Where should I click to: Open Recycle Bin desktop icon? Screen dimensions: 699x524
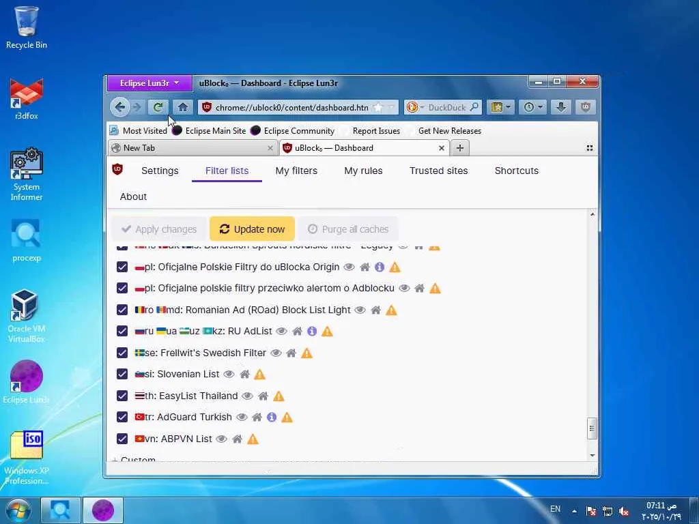(x=27, y=27)
